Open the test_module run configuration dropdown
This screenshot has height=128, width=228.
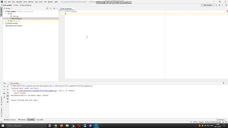click(x=207, y=5)
